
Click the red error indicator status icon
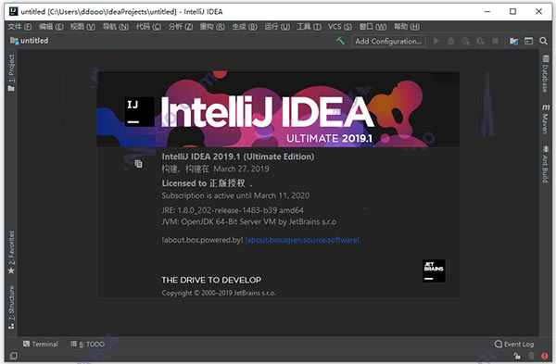click(545, 356)
